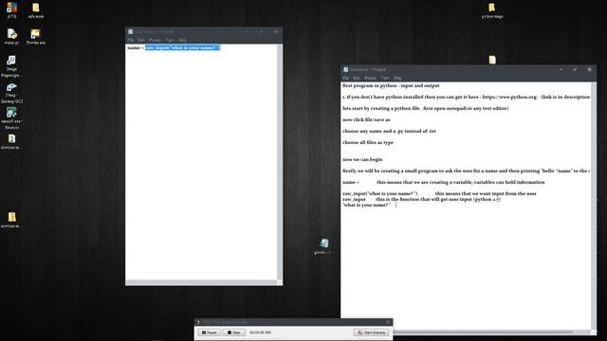Click the left Notepad's vertical scrollbar

280,162
